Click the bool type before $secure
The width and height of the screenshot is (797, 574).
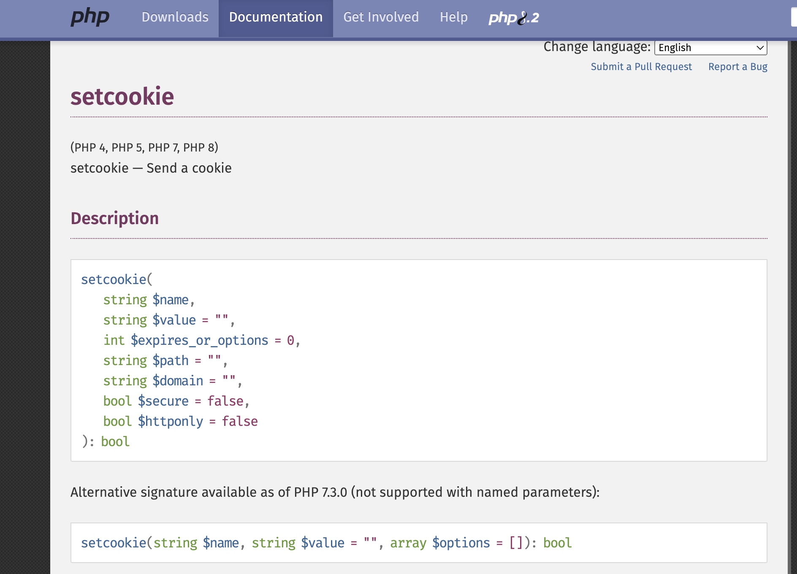point(117,401)
